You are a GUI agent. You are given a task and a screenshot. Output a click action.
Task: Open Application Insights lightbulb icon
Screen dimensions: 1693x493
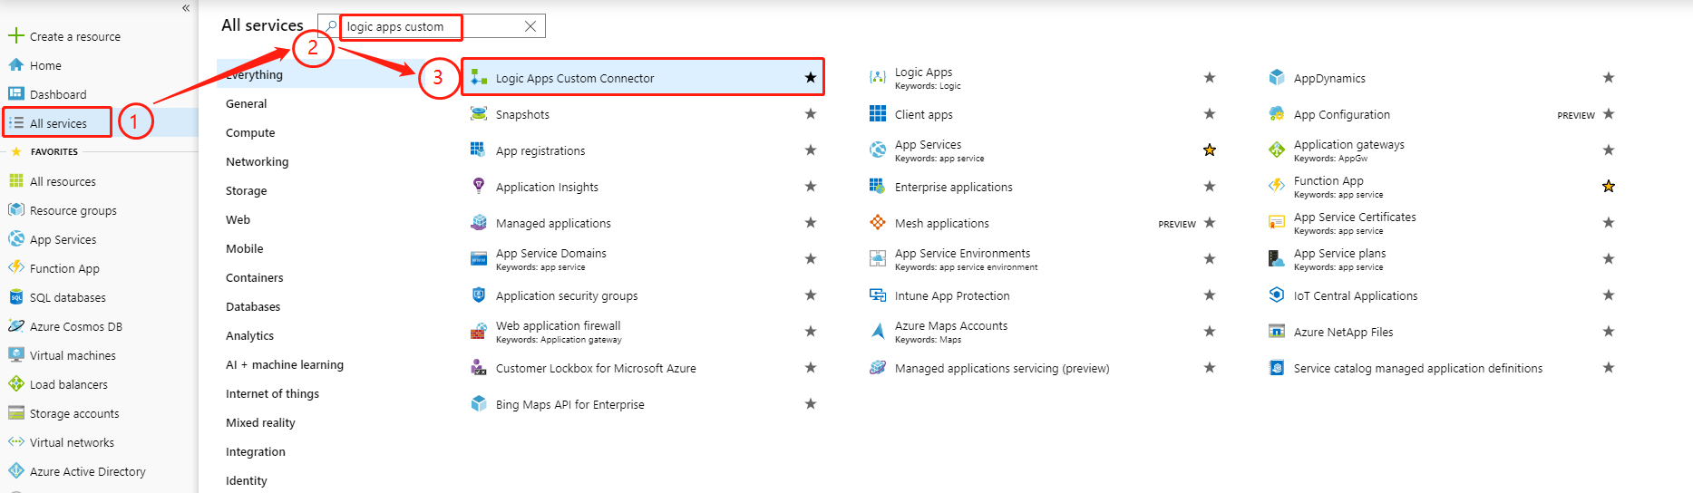click(x=479, y=186)
